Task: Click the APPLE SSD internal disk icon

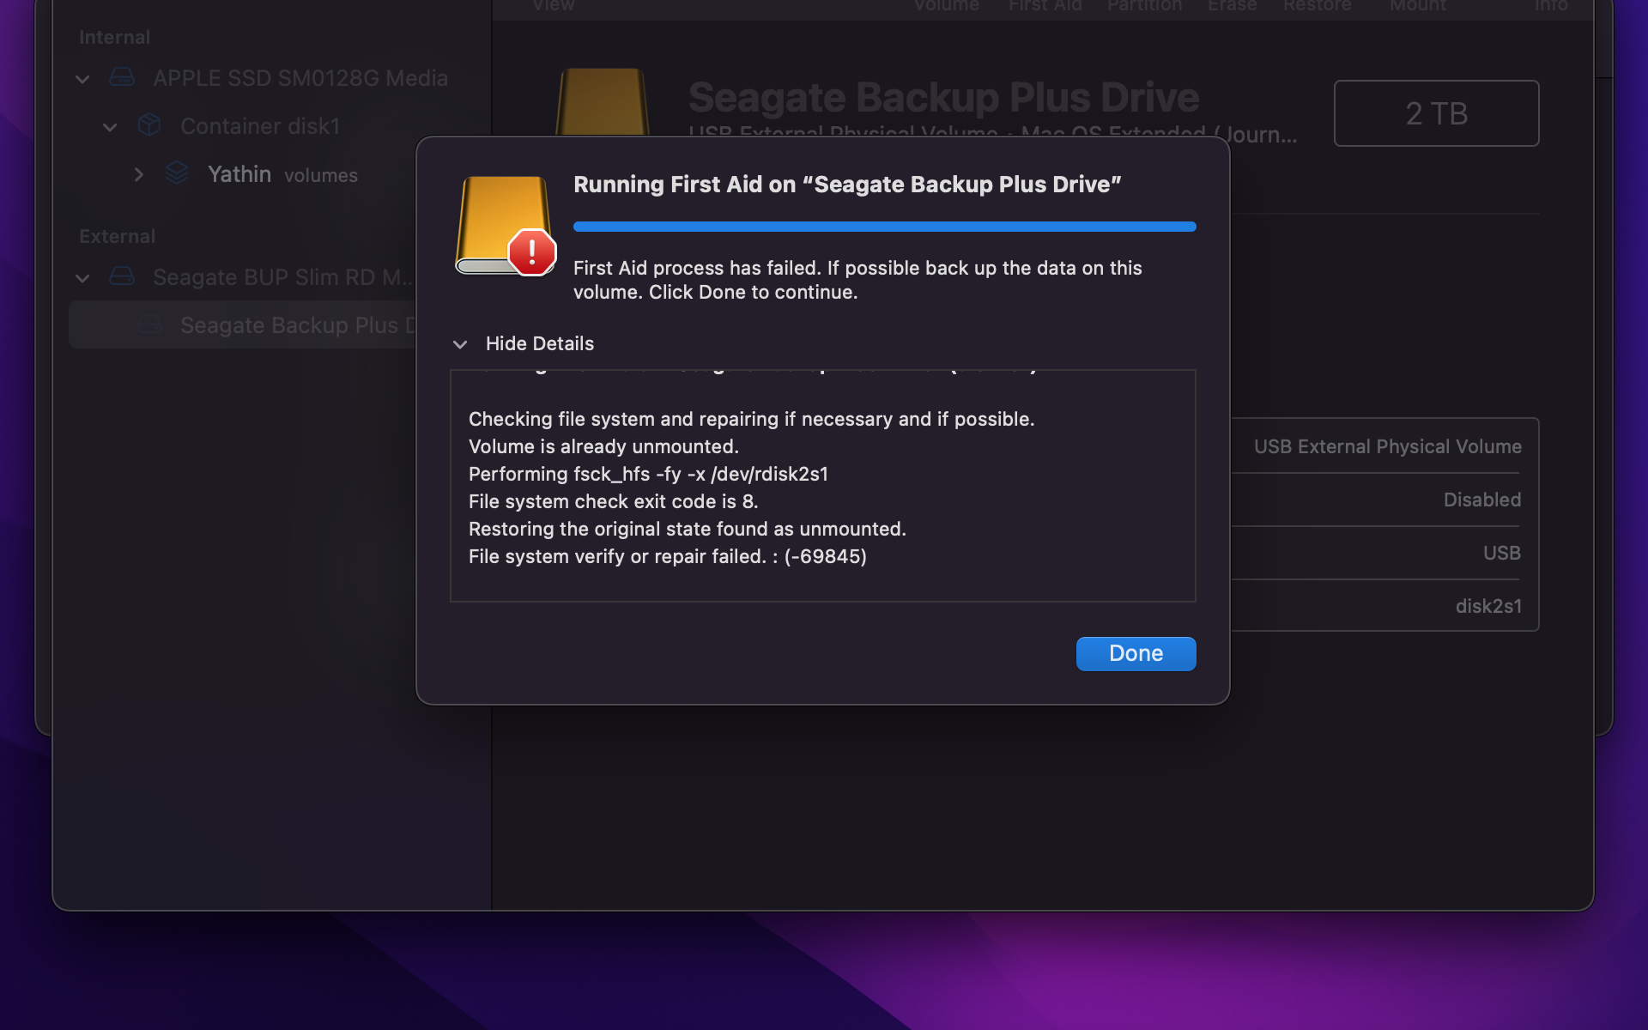Action: [x=122, y=78]
